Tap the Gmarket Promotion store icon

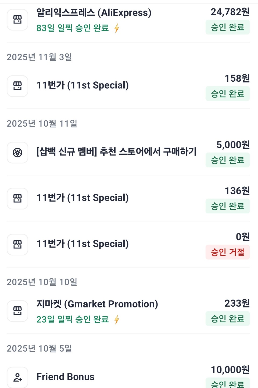[17, 311]
